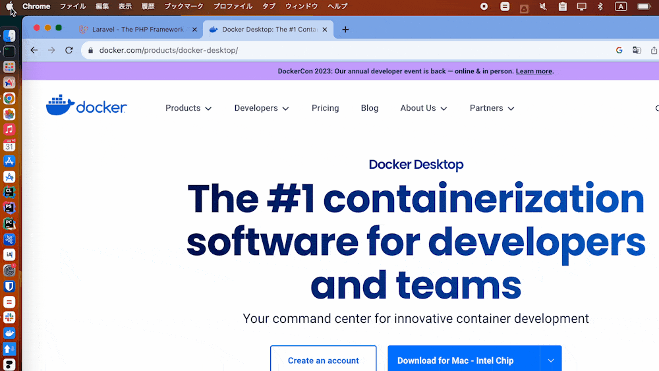Close the Docker Desktop tab
The width and height of the screenshot is (659, 371).
pos(324,30)
